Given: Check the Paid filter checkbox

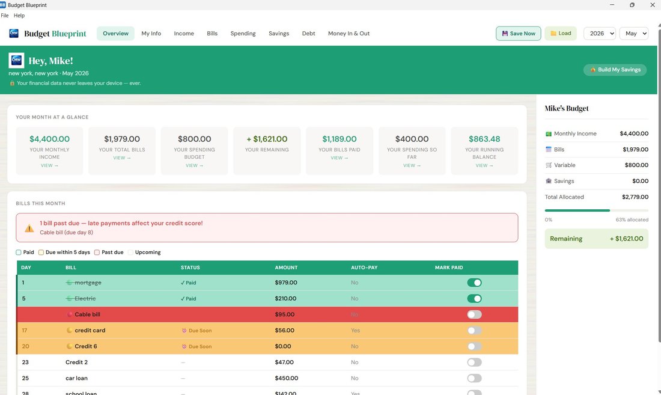Looking at the screenshot, I should (19, 253).
